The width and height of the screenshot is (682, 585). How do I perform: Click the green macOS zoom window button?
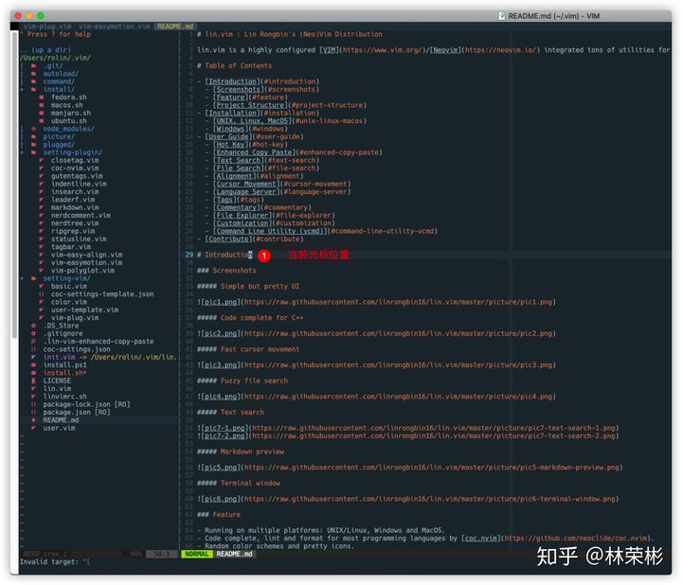pyautogui.click(x=42, y=16)
